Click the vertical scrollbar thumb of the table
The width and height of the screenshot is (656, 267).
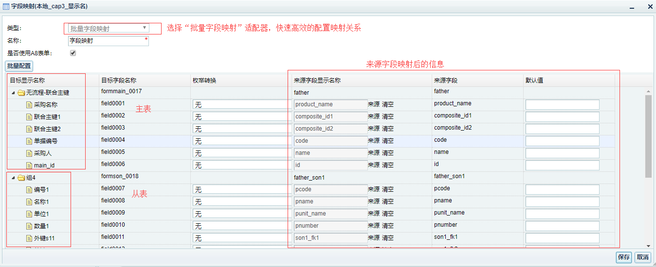pyautogui.click(x=648, y=136)
